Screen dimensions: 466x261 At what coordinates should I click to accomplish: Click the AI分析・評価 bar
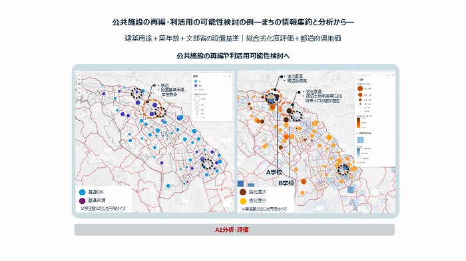[234, 230]
